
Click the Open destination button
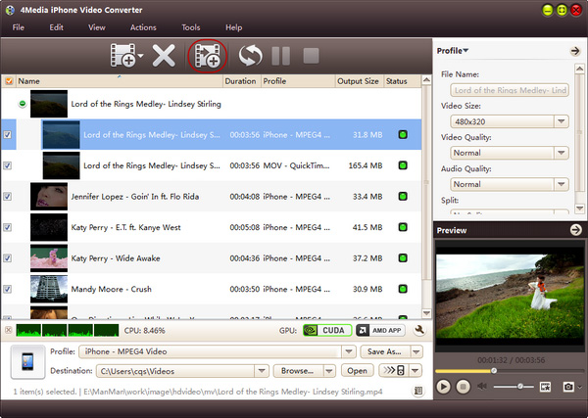click(x=358, y=371)
